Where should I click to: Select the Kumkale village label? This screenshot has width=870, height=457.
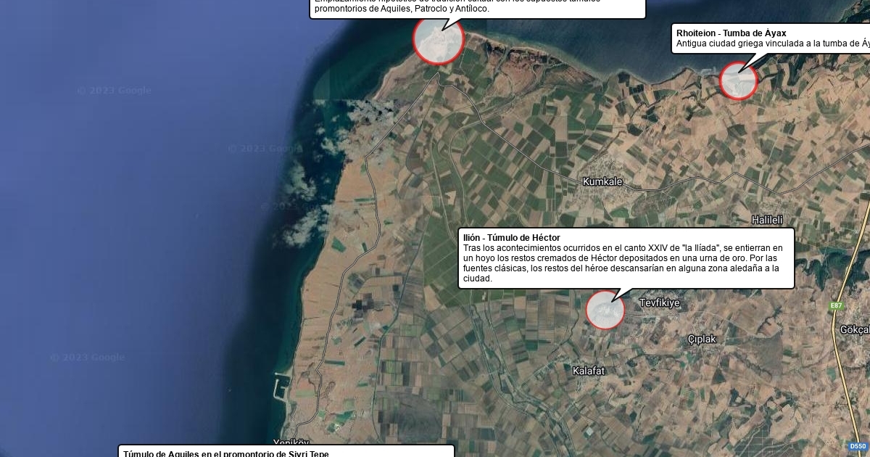(x=602, y=181)
